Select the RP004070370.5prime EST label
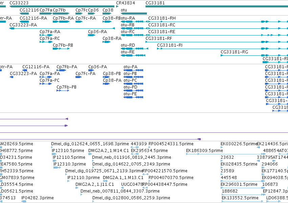288x203 pixels. click(171, 178)
